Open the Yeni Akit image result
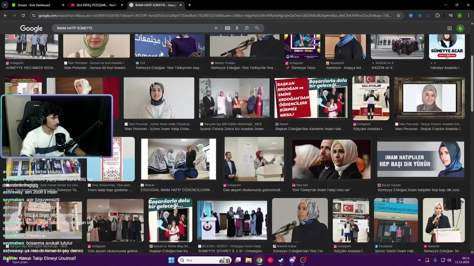The height and width of the screenshot is (266, 474). coord(331,159)
